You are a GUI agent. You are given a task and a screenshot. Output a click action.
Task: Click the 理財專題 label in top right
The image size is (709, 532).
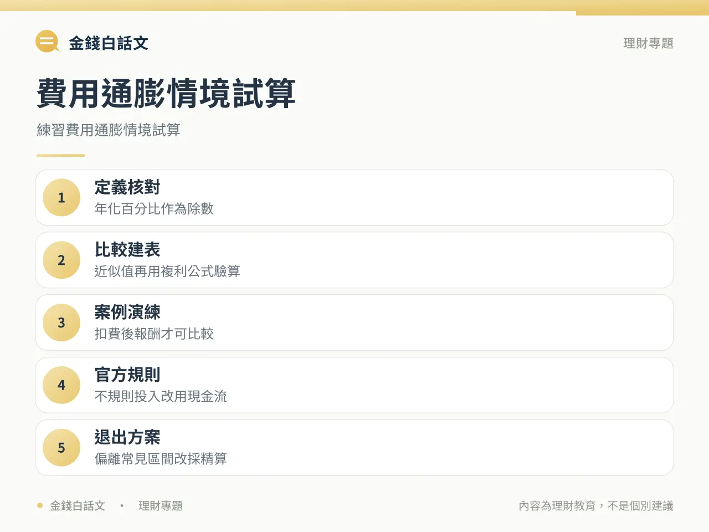tap(648, 43)
